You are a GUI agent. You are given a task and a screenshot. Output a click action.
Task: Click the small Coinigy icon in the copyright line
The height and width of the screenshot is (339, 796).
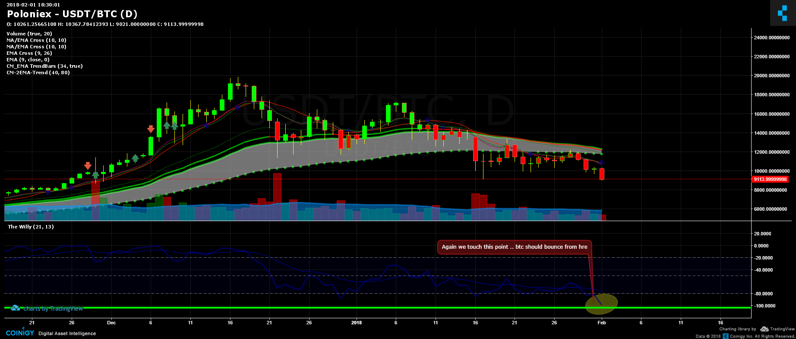click(x=726, y=336)
